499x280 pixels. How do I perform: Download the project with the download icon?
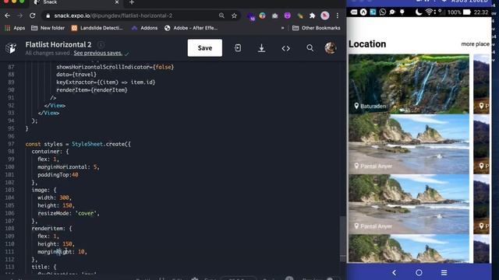click(x=262, y=48)
